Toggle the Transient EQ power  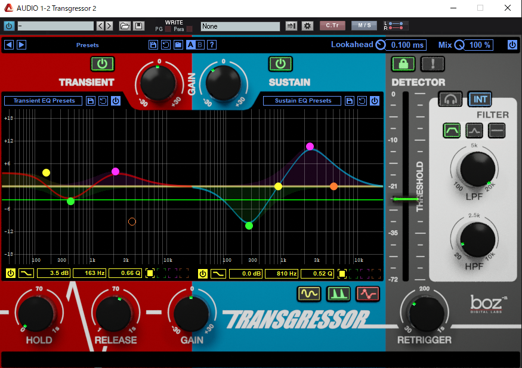116,101
